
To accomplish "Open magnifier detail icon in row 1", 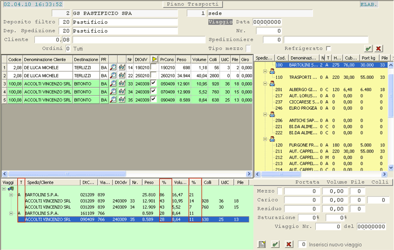I will pos(113,68).
